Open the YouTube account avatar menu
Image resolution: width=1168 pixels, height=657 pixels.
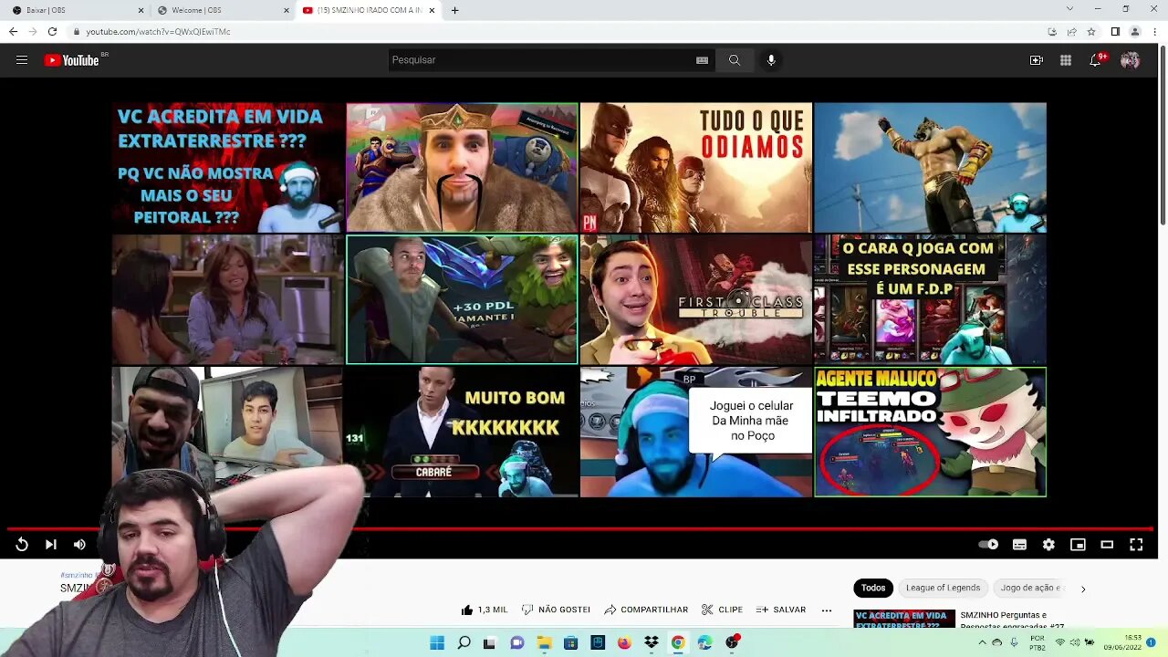pyautogui.click(x=1131, y=60)
